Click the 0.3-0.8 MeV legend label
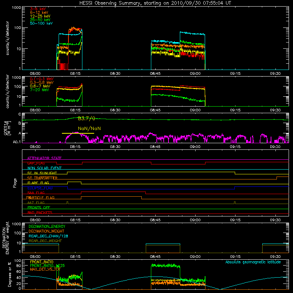Screen dimensions: 293x293 tap(42, 82)
